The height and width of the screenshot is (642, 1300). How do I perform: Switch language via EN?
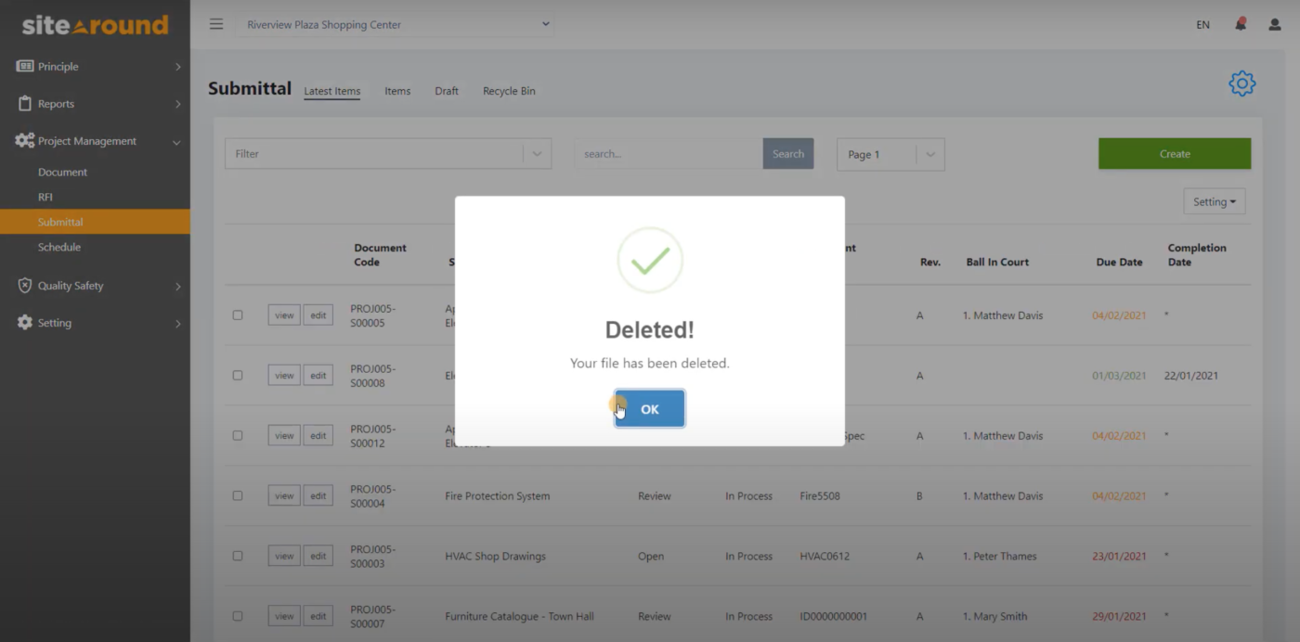click(x=1202, y=25)
